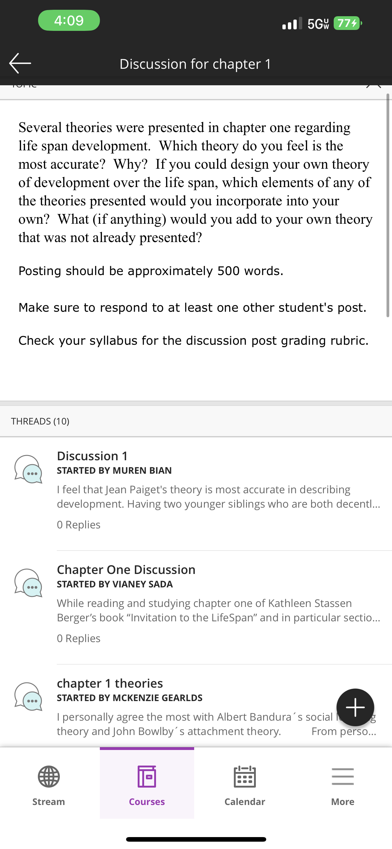The width and height of the screenshot is (392, 849).
Task: Open chapter 1 theories thread title
Action: point(110,683)
